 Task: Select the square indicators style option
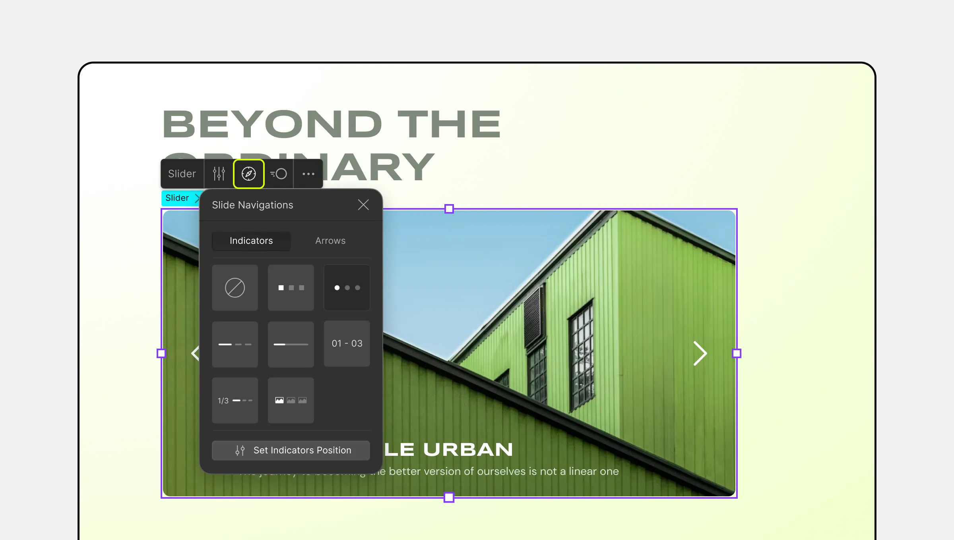290,287
